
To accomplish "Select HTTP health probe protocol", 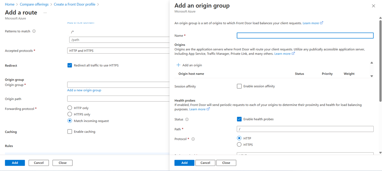I will pyautogui.click(x=239, y=138).
